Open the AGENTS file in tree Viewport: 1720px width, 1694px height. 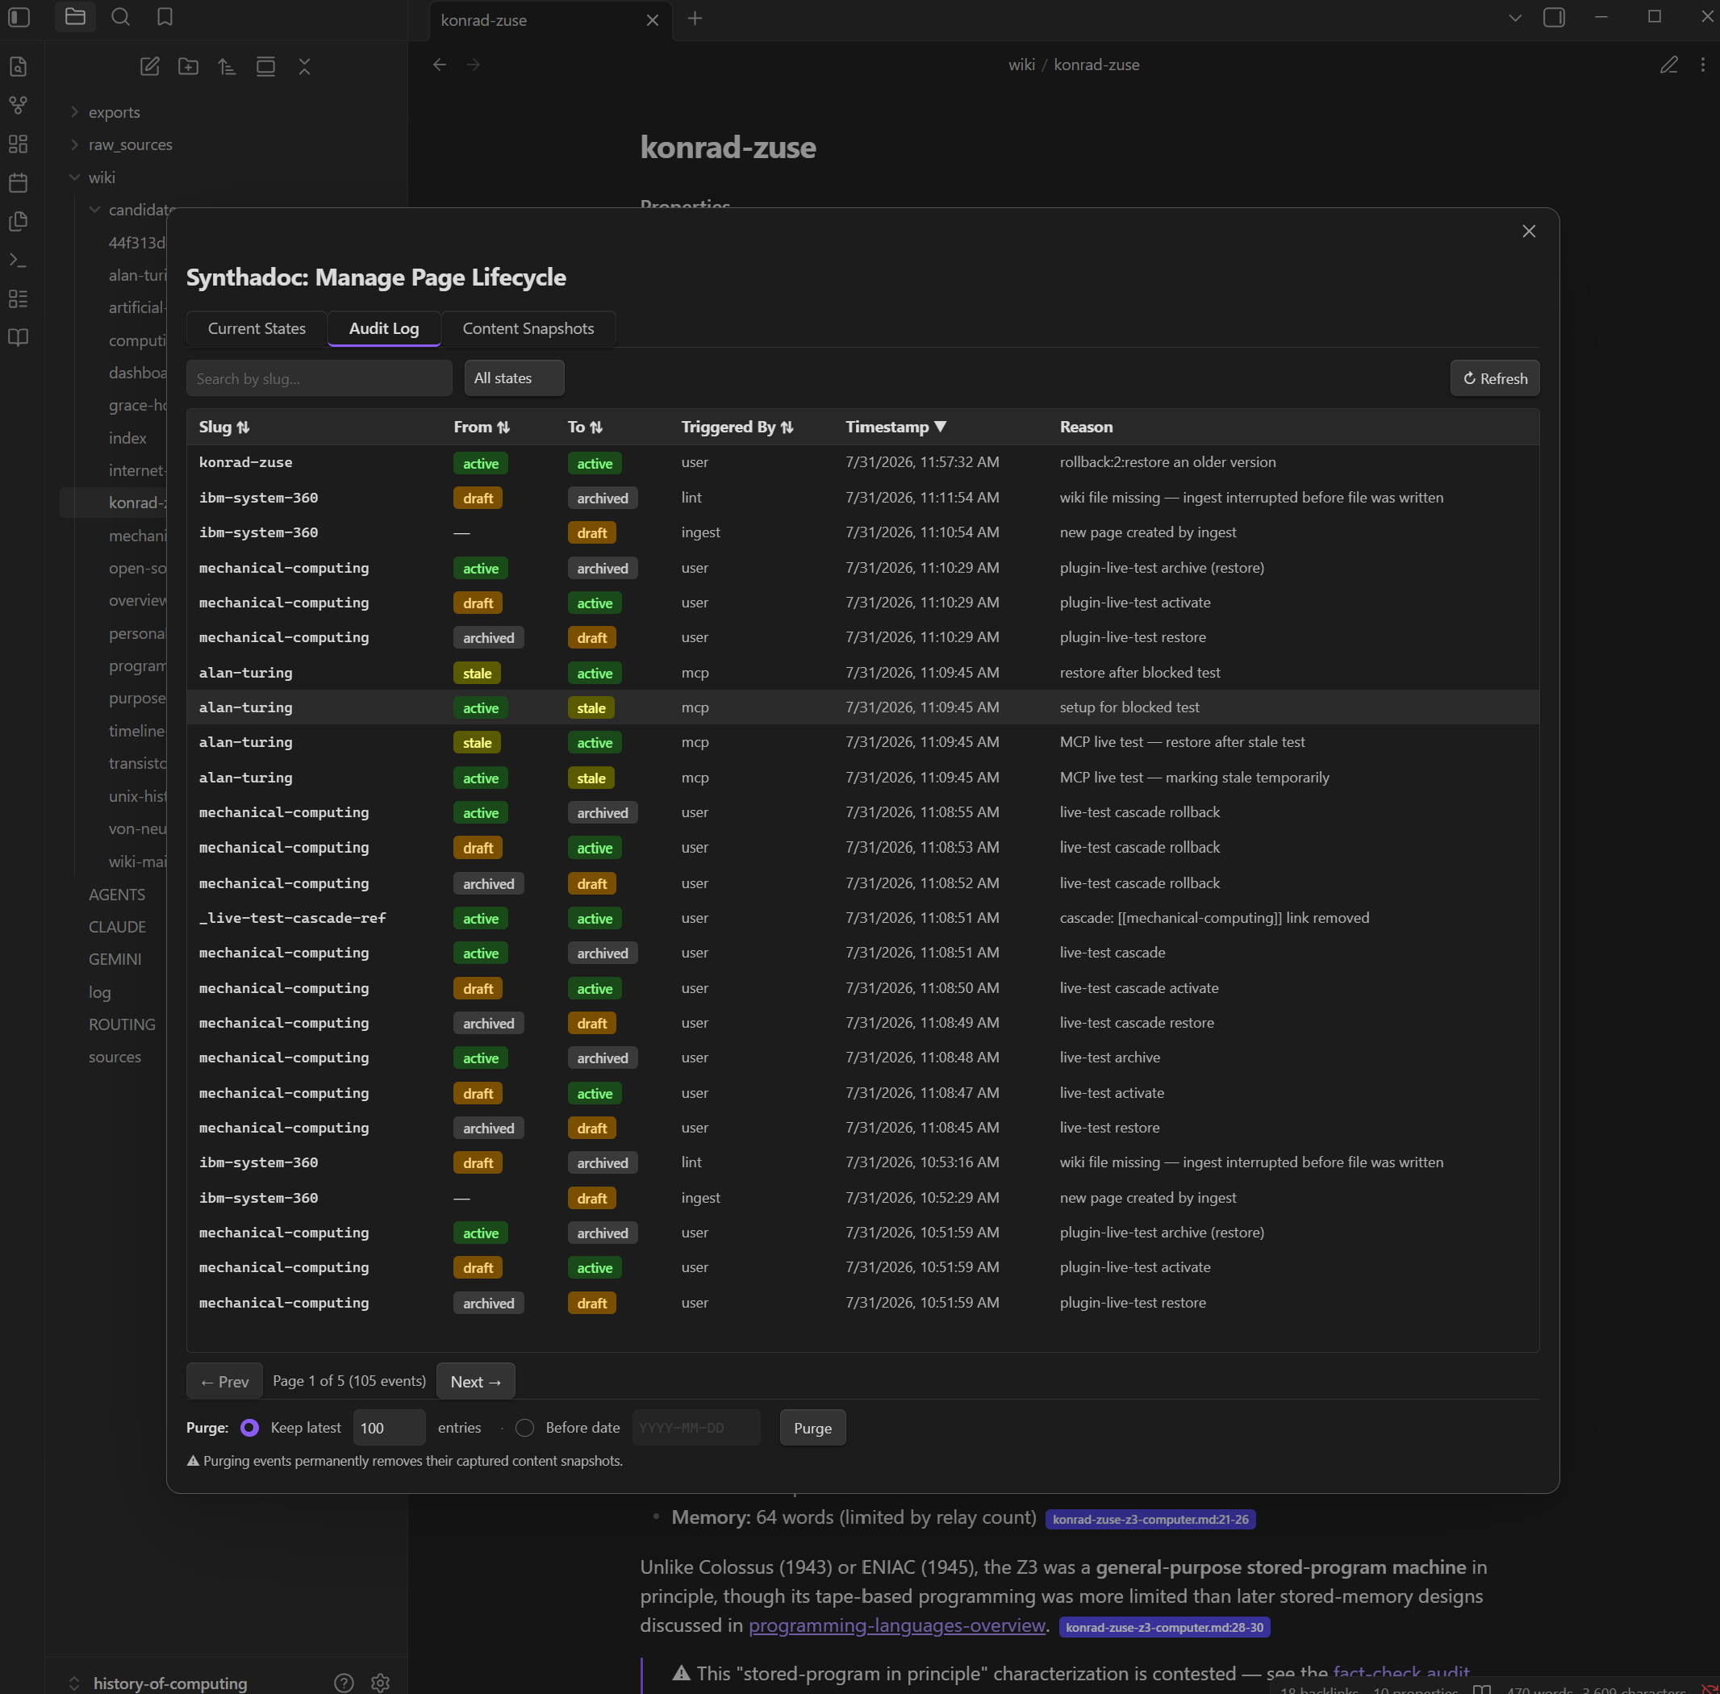[116, 894]
